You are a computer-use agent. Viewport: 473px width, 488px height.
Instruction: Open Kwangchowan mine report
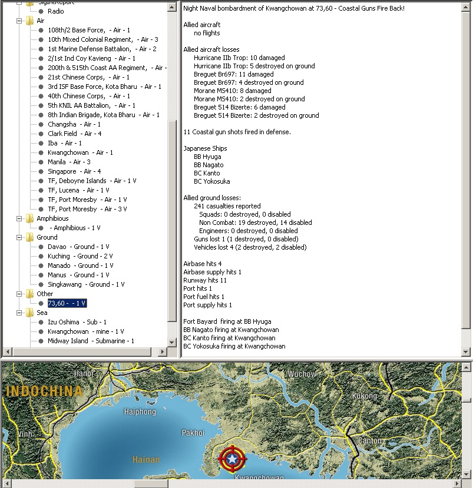pos(85,331)
